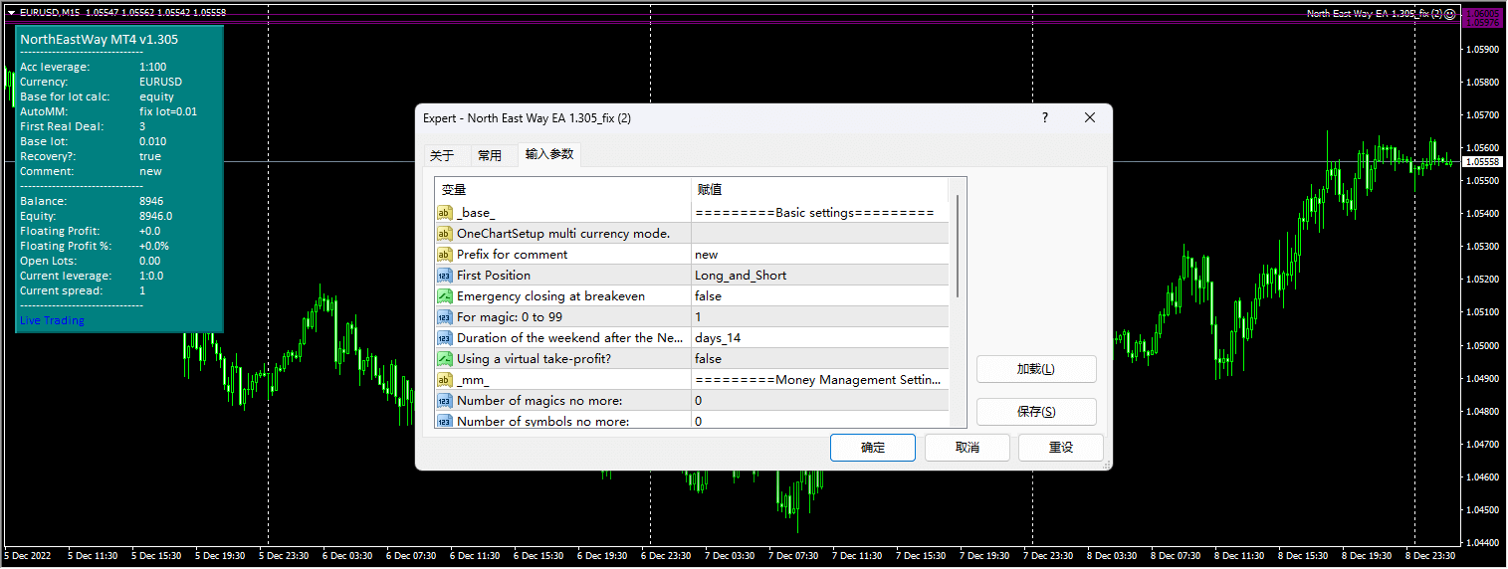This screenshot has height=569, width=1508.
Task: Click the string icon beside _base_
Action: (x=445, y=213)
